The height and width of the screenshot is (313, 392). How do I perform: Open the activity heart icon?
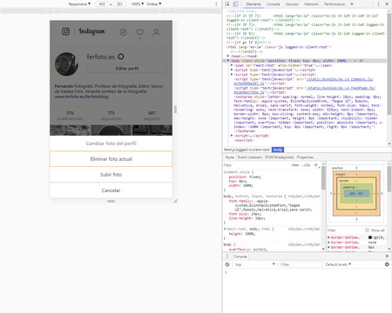[x=139, y=32]
